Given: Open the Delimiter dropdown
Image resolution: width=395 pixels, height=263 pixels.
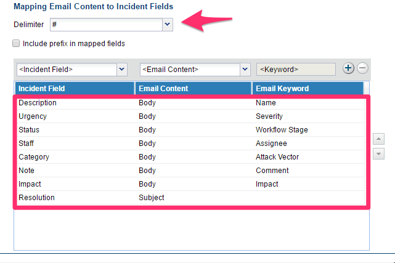Looking at the screenshot, I should coord(166,24).
